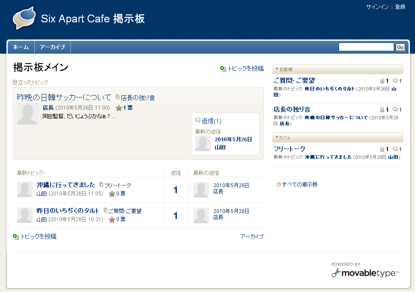Open topic 昨日のいちじくのタルト in latest list
Viewport: 415px width, 292px height.
pyautogui.click(x=67, y=211)
